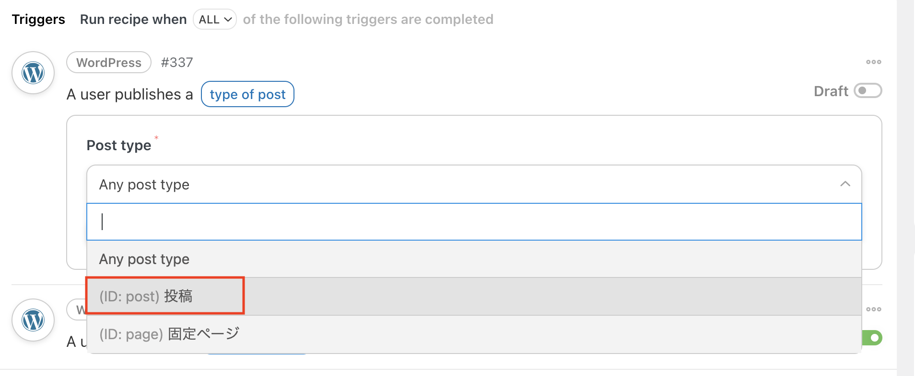Toggle the green live switch on second trigger
This screenshot has height=376, width=915.
point(872,338)
